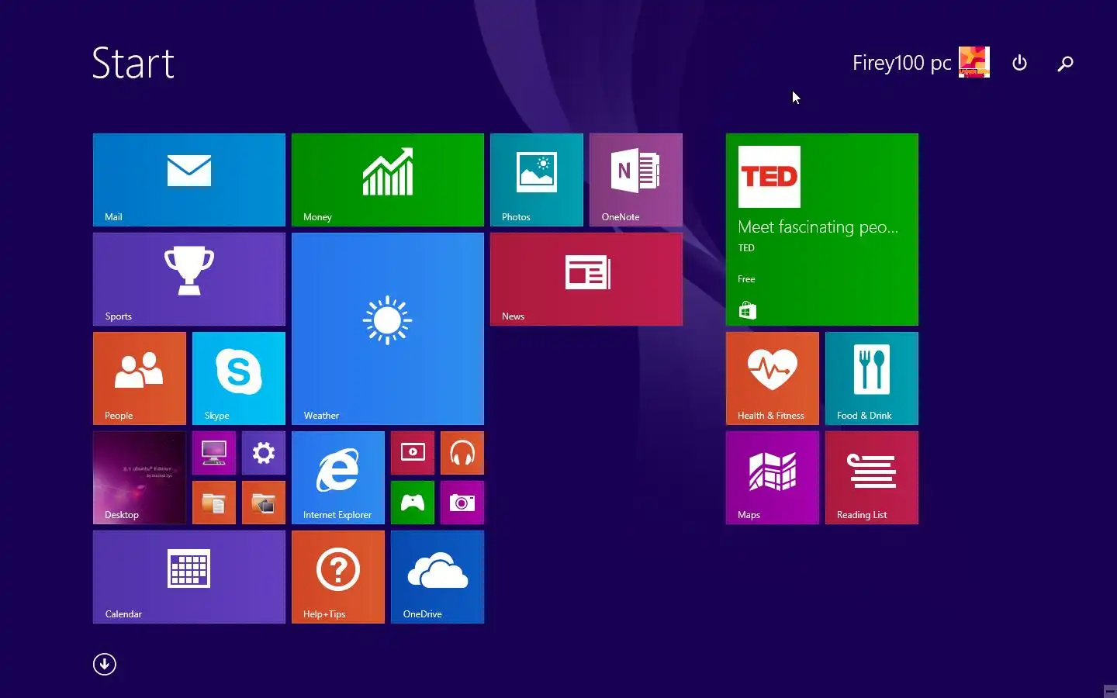Viewport: 1117px width, 698px height.
Task: Open the Sports trophy tile
Action: [189, 279]
